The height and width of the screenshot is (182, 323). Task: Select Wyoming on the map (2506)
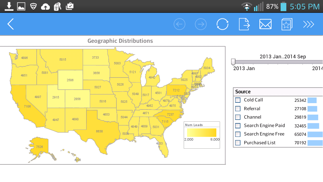pyautogui.click(x=70, y=80)
